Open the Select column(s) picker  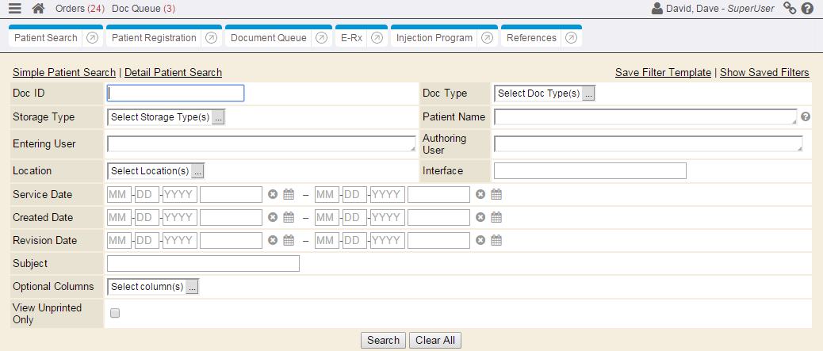pyautogui.click(x=192, y=287)
